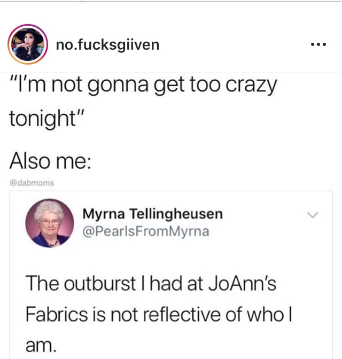The height and width of the screenshot is (359, 342).
Task: Click the @dabmoms watermark credit
Action: click(x=32, y=183)
